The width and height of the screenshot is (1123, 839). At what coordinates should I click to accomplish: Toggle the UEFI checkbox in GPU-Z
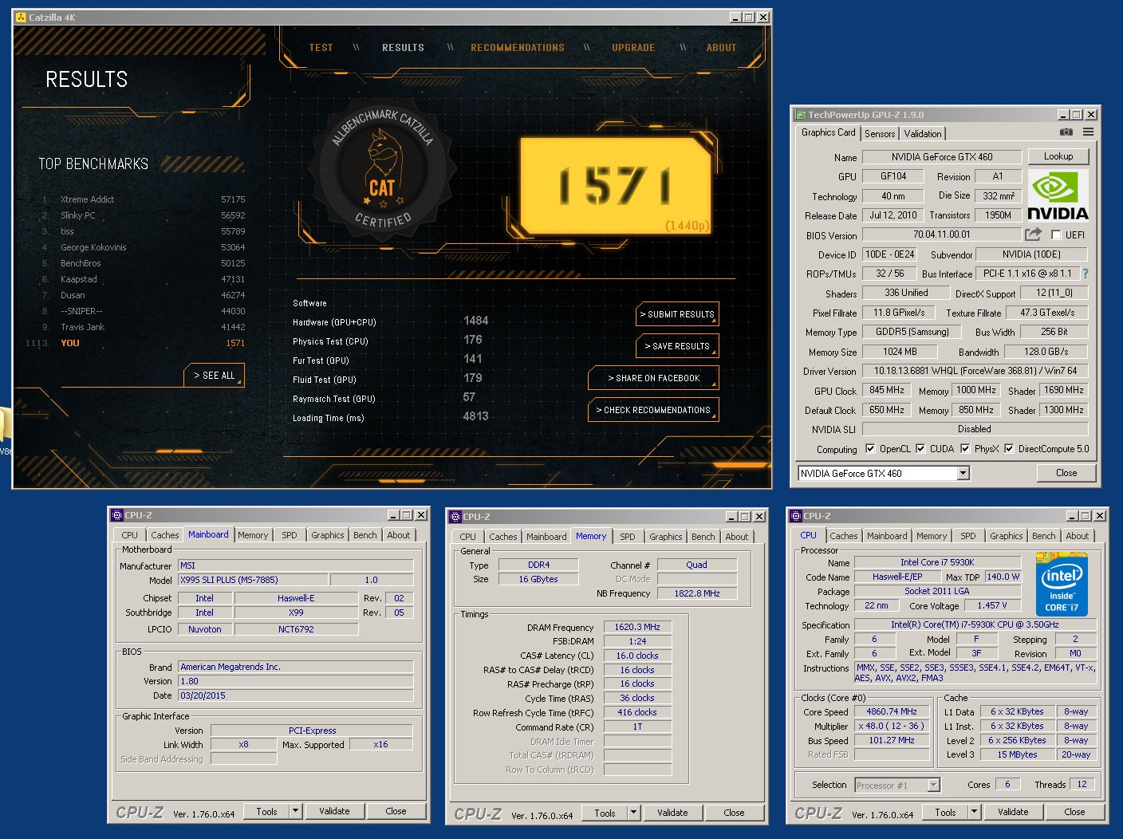pyautogui.click(x=1056, y=234)
